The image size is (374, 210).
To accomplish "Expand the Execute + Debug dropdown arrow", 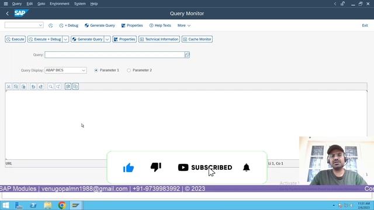I will [x=65, y=39].
